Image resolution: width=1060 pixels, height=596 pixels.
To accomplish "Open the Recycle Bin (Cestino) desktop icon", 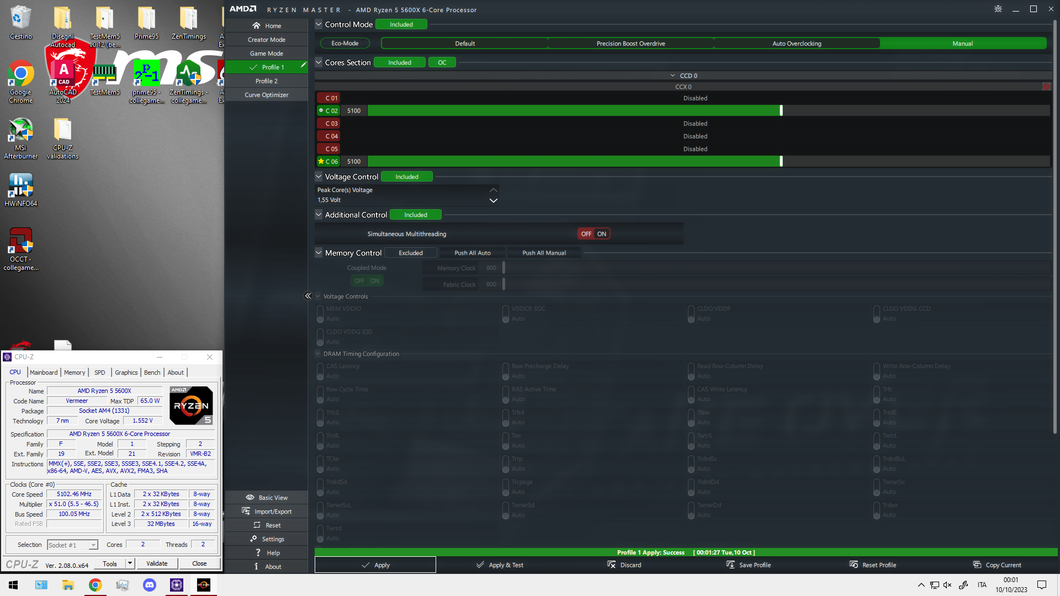I will [x=21, y=23].
